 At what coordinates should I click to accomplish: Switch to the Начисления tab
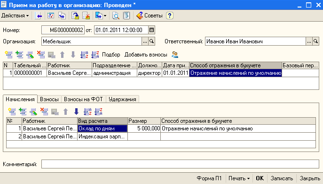coord(20,99)
